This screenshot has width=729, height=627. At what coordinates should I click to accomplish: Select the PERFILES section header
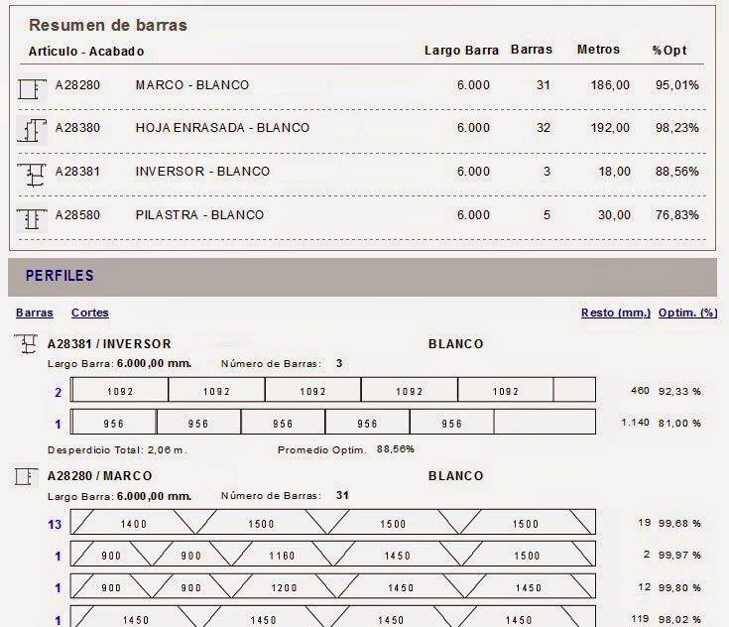tap(60, 276)
